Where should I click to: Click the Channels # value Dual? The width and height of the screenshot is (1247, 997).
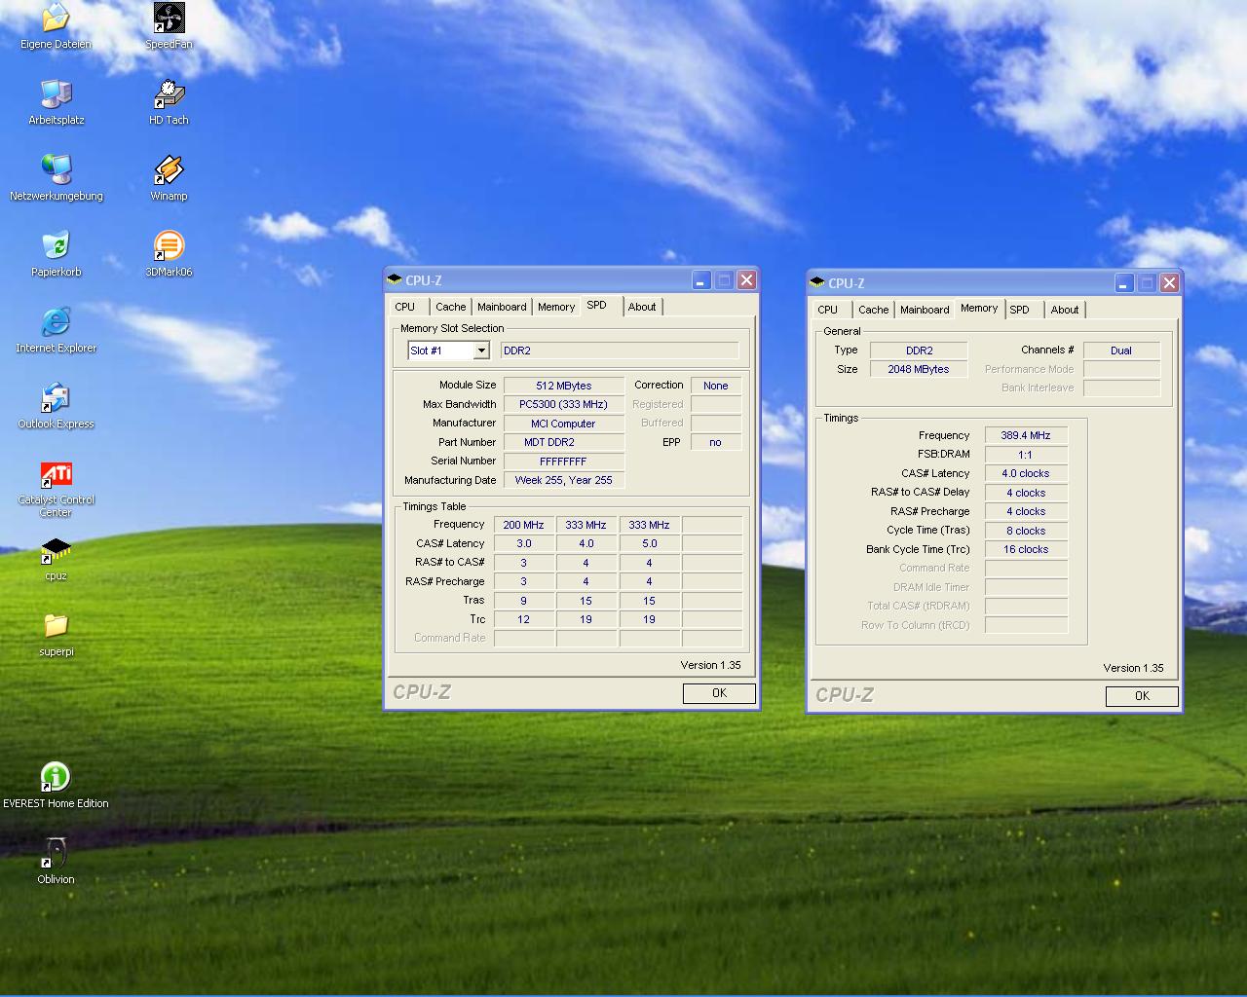(1121, 351)
